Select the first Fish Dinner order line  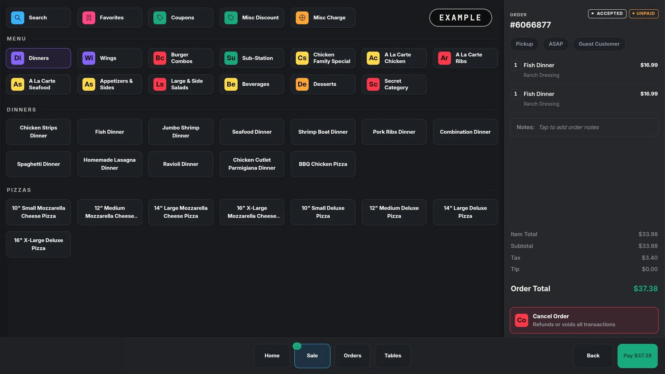[584, 70]
